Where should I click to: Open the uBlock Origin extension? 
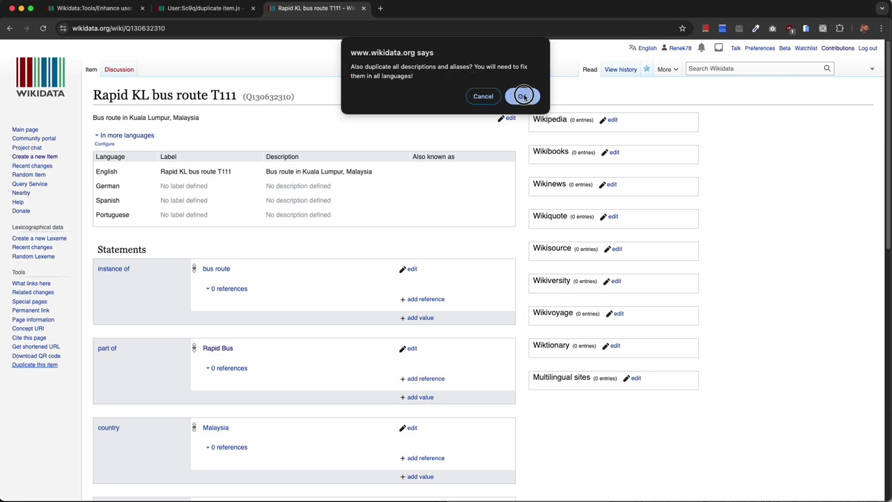(790, 28)
